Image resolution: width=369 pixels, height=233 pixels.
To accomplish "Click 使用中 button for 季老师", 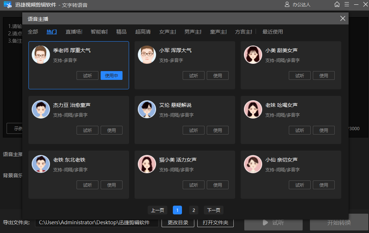I will 112,75.
